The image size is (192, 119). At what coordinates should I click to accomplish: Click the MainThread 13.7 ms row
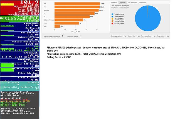point(20,25)
